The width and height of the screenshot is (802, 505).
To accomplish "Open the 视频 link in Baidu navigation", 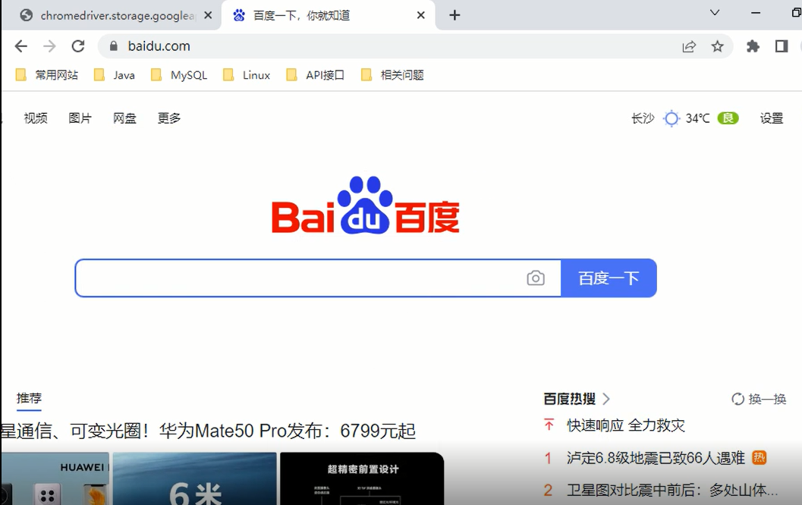I will coord(36,118).
